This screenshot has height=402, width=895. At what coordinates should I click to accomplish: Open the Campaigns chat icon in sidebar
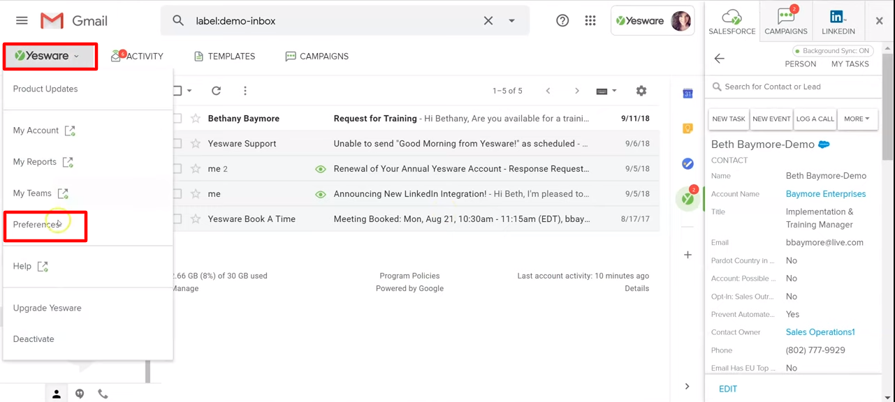point(785,21)
